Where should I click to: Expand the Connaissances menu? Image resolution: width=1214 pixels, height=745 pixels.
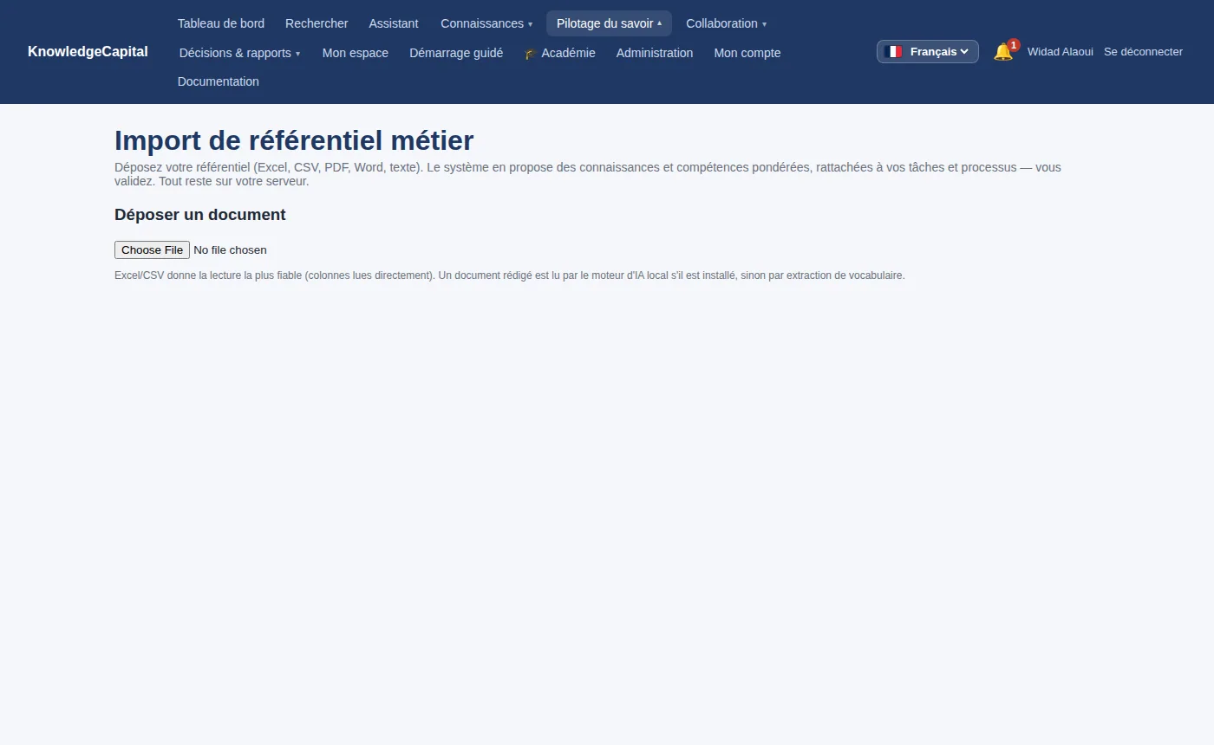(486, 23)
